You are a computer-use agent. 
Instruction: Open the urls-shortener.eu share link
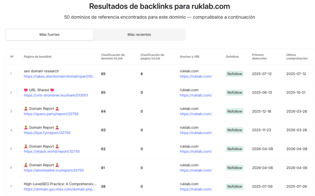[x=56, y=95]
